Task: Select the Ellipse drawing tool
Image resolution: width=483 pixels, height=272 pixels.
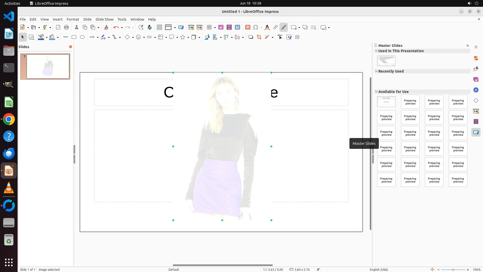Action: 82,37
